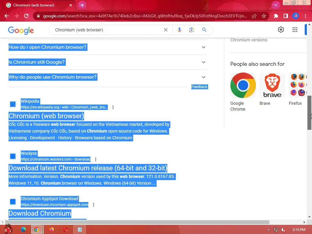Expand Why do people use Chromium browser
This screenshot has width=312, height=234.
click(108, 77)
